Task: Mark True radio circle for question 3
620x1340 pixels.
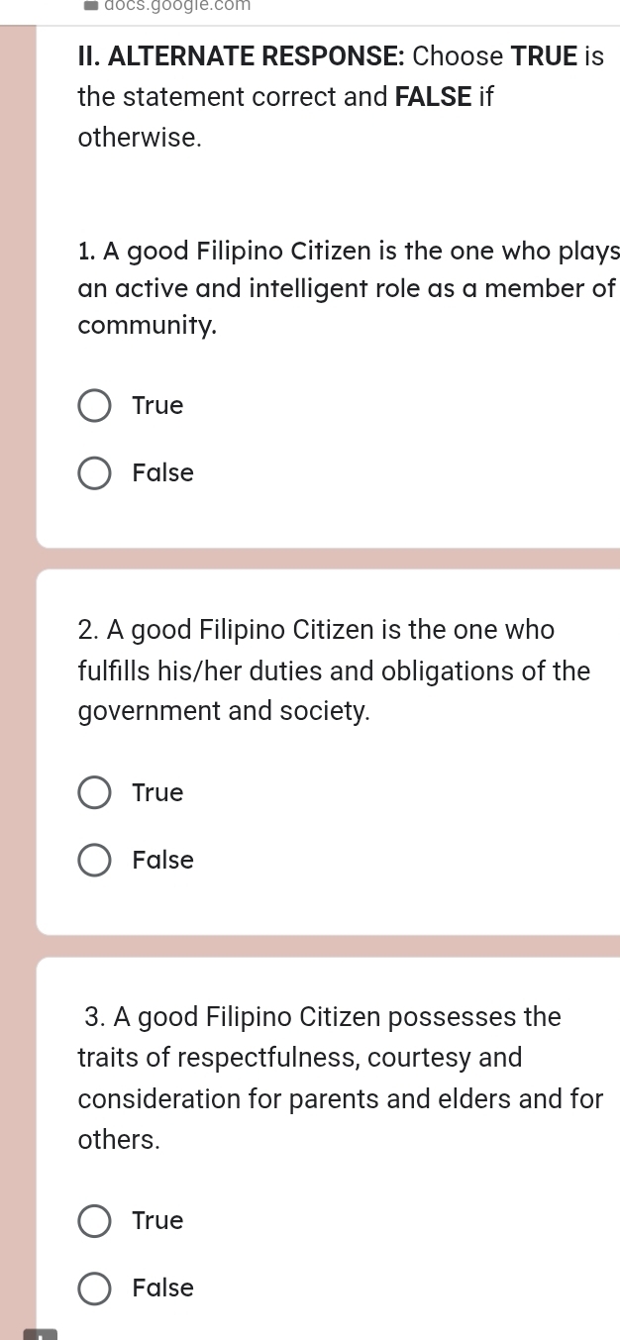Action: 95,1221
